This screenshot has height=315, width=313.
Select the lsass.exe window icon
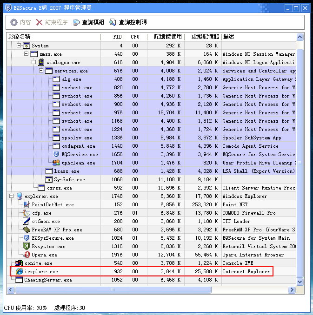[x=49, y=171]
